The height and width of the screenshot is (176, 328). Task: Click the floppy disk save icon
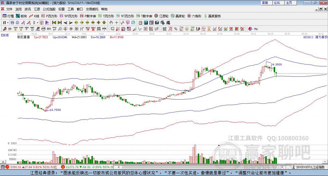[157, 23]
